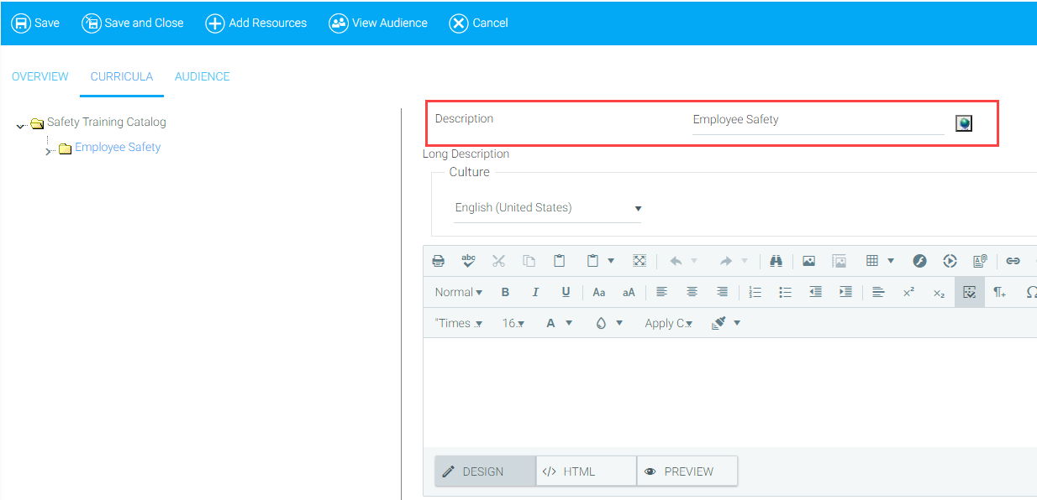Apply superscript formatting

[908, 292]
